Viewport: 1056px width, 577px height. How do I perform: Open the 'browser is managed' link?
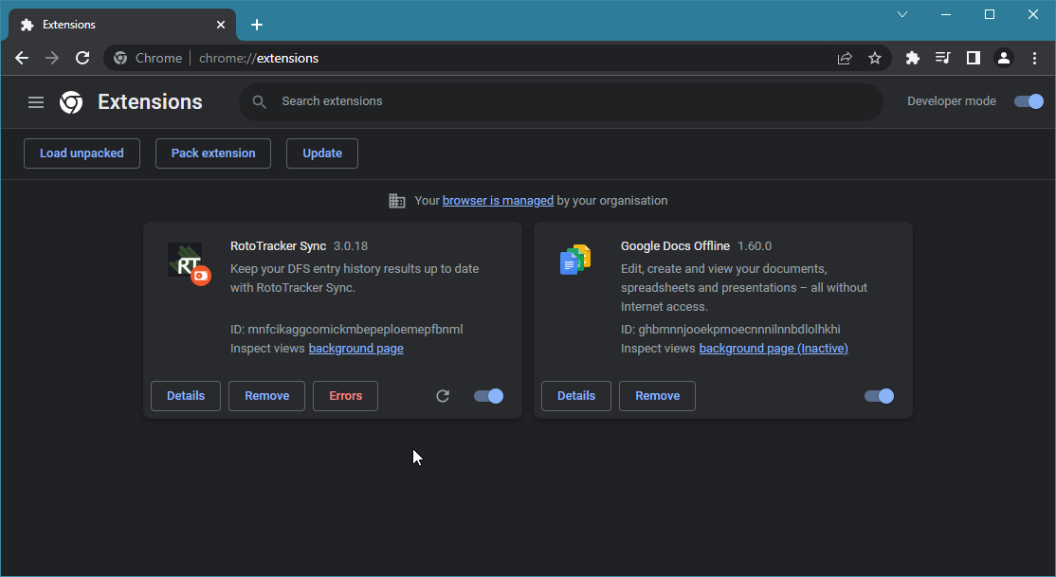(498, 201)
